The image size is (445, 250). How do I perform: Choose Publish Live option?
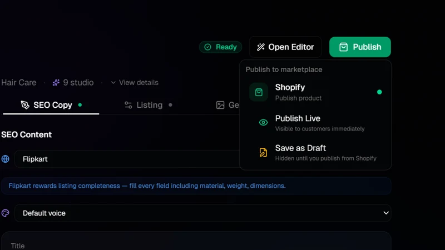pos(315,123)
